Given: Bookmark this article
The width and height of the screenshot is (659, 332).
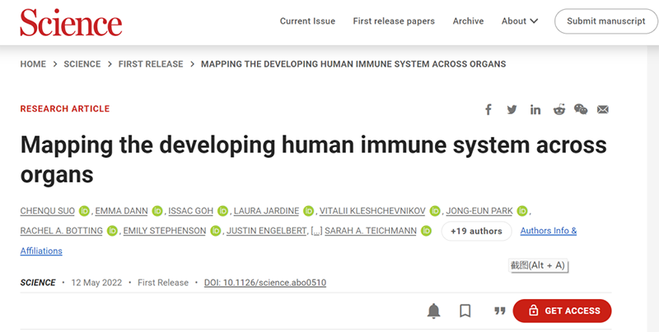Looking at the screenshot, I should tap(465, 311).
